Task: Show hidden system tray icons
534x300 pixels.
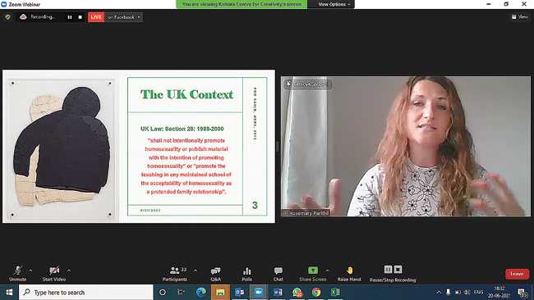Action: [x=439, y=292]
